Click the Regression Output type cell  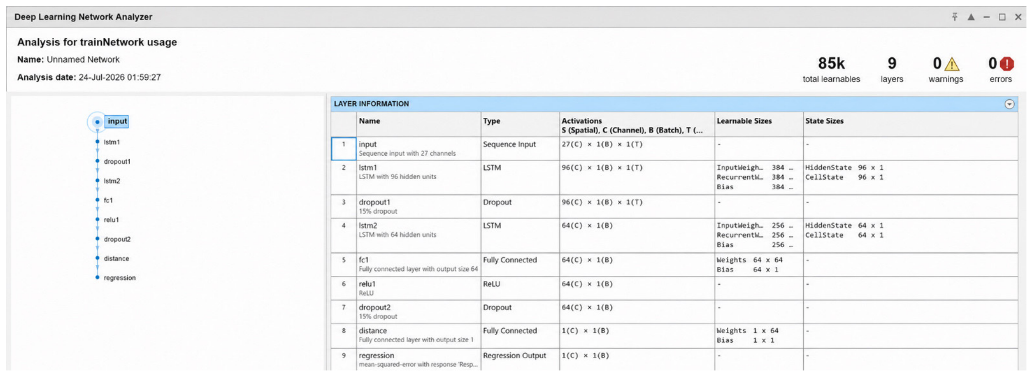[520, 359]
